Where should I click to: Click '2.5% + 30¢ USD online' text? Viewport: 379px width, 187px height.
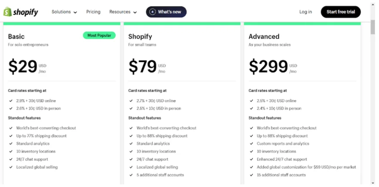[276, 101]
